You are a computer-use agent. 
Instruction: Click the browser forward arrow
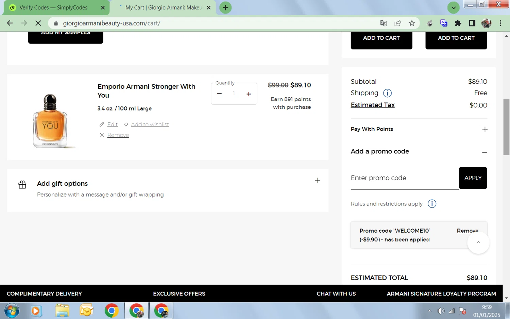tap(24, 23)
